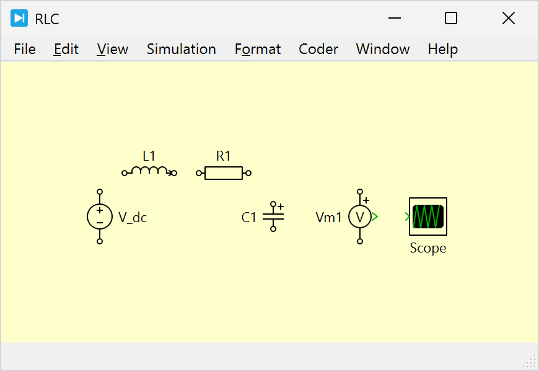
Task: Click the PLECS app icon in title bar
Action: 19,19
